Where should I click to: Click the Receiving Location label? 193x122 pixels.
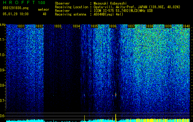[71, 7]
